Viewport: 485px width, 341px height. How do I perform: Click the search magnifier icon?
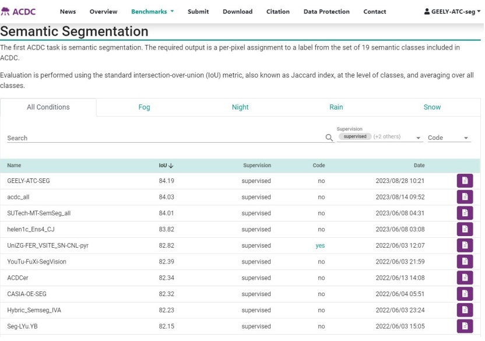[x=329, y=138]
